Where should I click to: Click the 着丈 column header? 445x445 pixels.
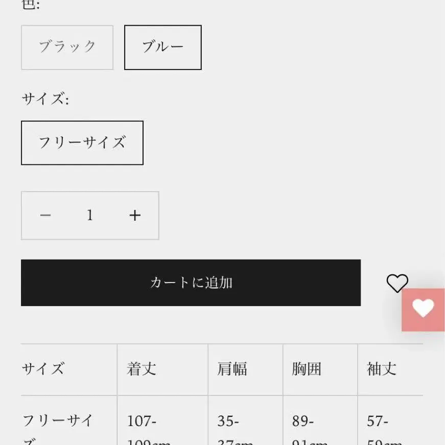[x=142, y=369]
